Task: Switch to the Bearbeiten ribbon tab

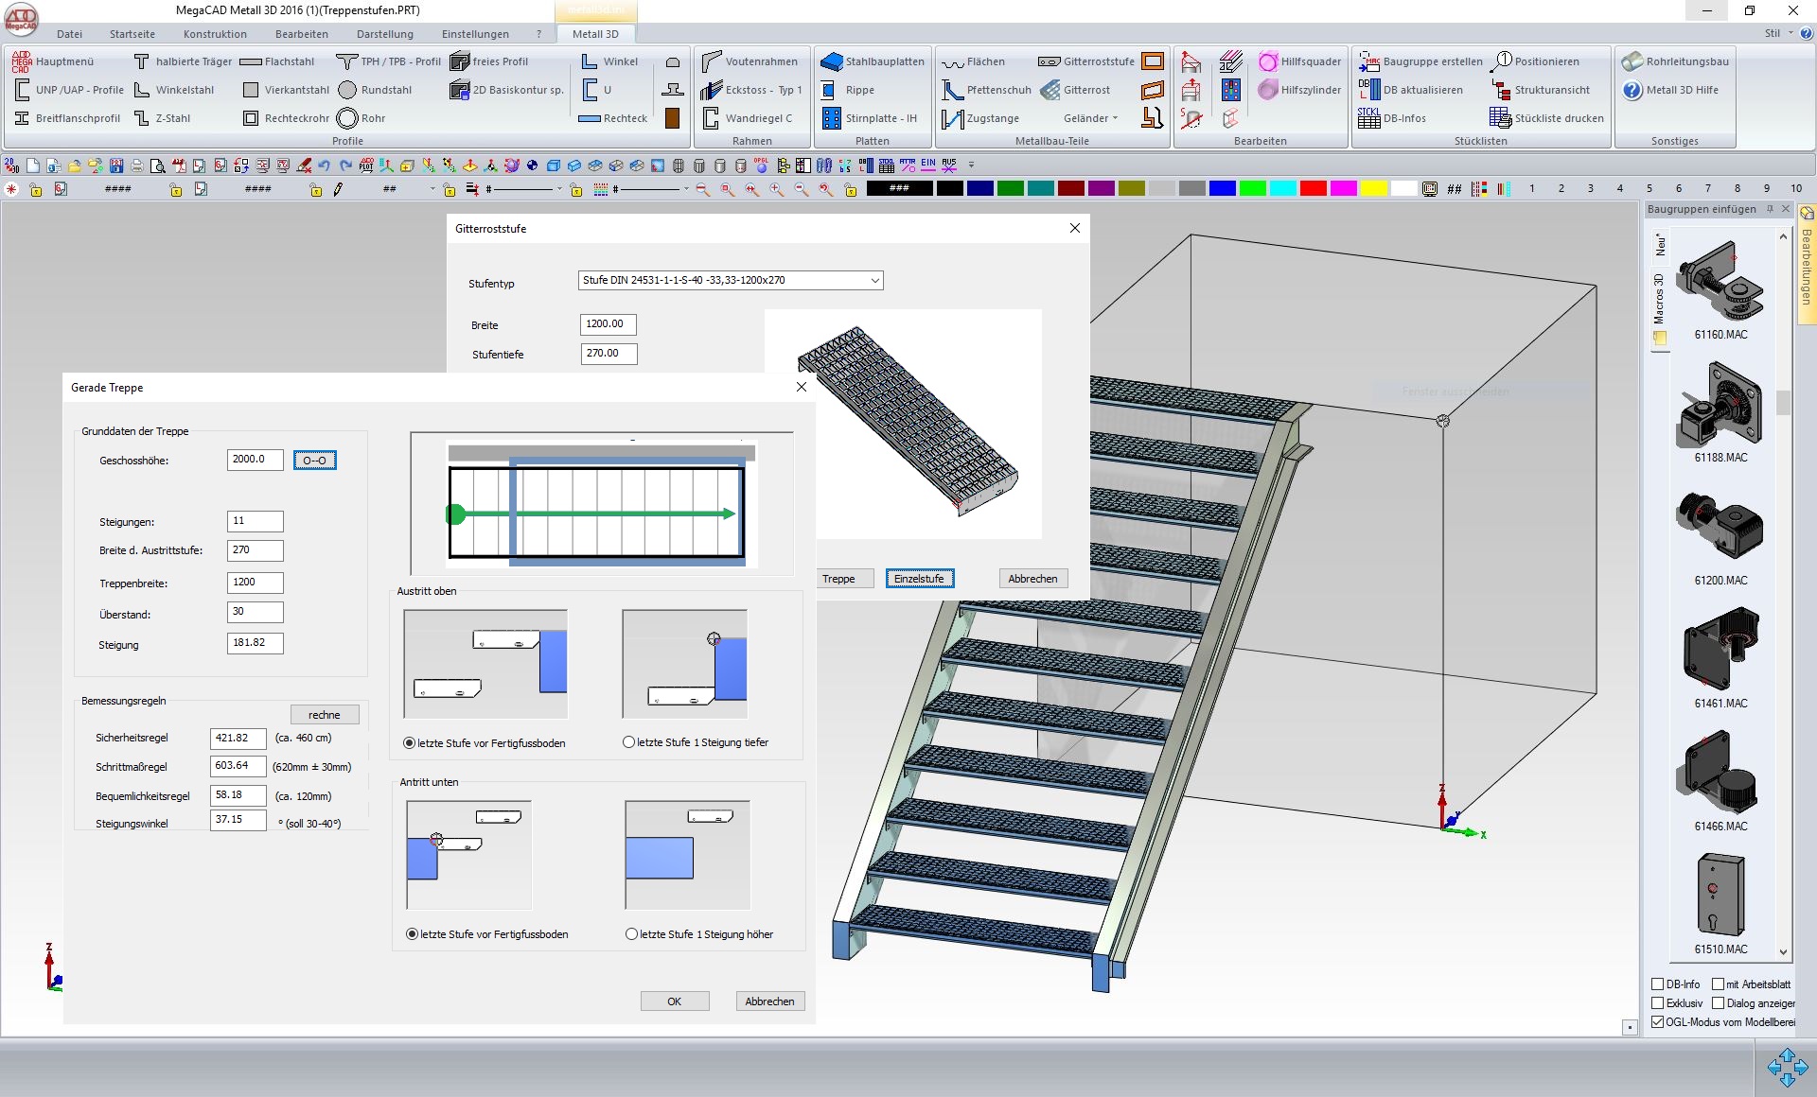Action: [x=302, y=34]
